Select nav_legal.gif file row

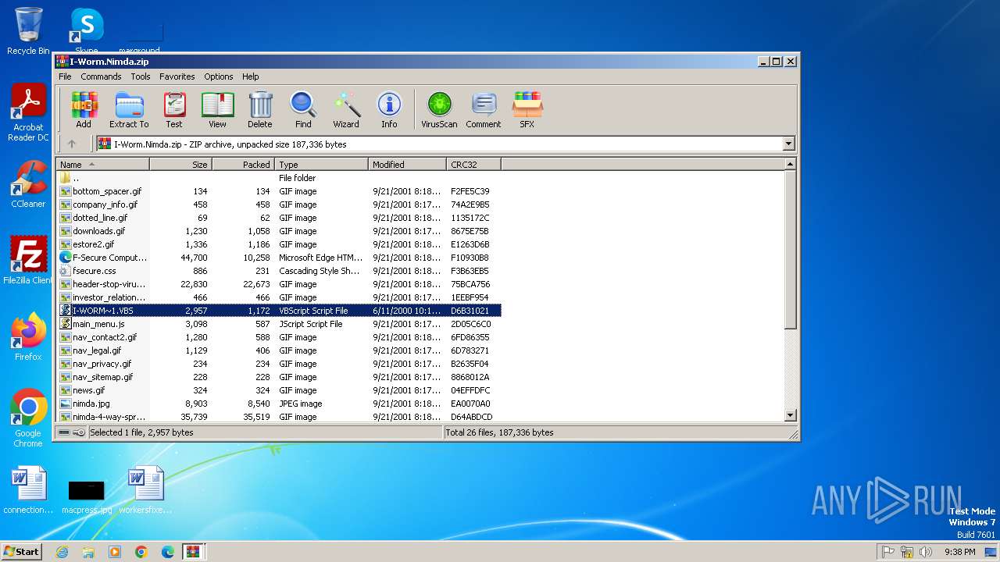pyautogui.click(x=278, y=350)
